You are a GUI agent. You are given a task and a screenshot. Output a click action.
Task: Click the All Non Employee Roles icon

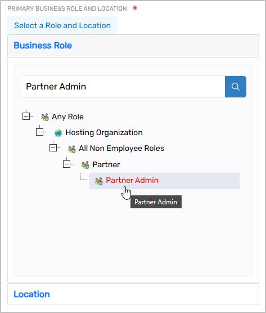click(x=72, y=149)
